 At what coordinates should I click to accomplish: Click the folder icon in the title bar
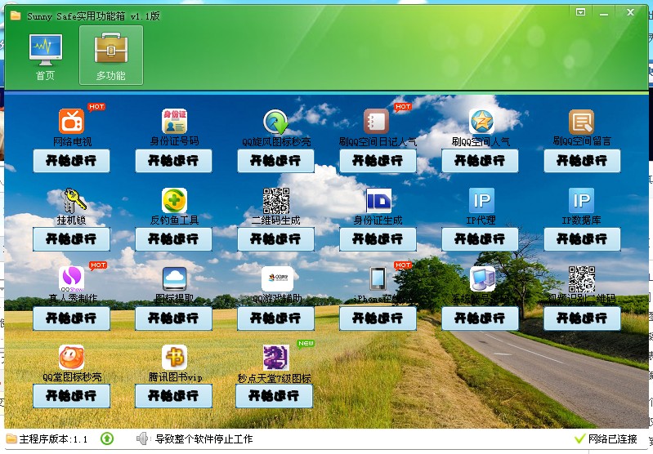[16, 16]
